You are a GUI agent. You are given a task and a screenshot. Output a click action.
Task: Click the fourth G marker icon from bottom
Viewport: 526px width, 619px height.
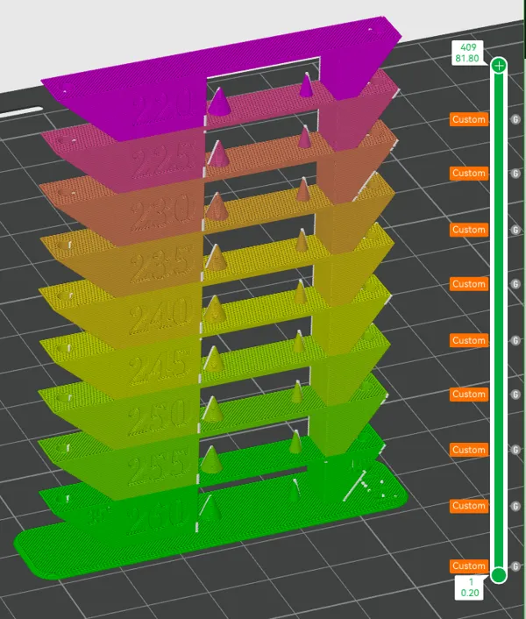click(x=515, y=395)
